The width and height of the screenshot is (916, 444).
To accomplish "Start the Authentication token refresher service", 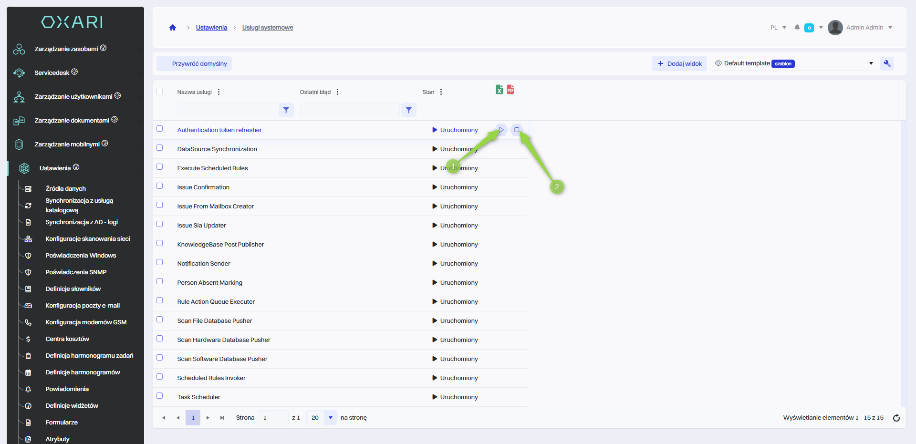I will [501, 130].
